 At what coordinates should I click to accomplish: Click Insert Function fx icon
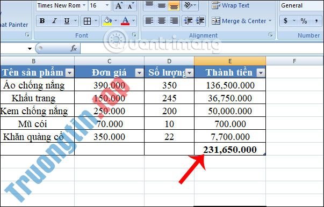coord(74,48)
